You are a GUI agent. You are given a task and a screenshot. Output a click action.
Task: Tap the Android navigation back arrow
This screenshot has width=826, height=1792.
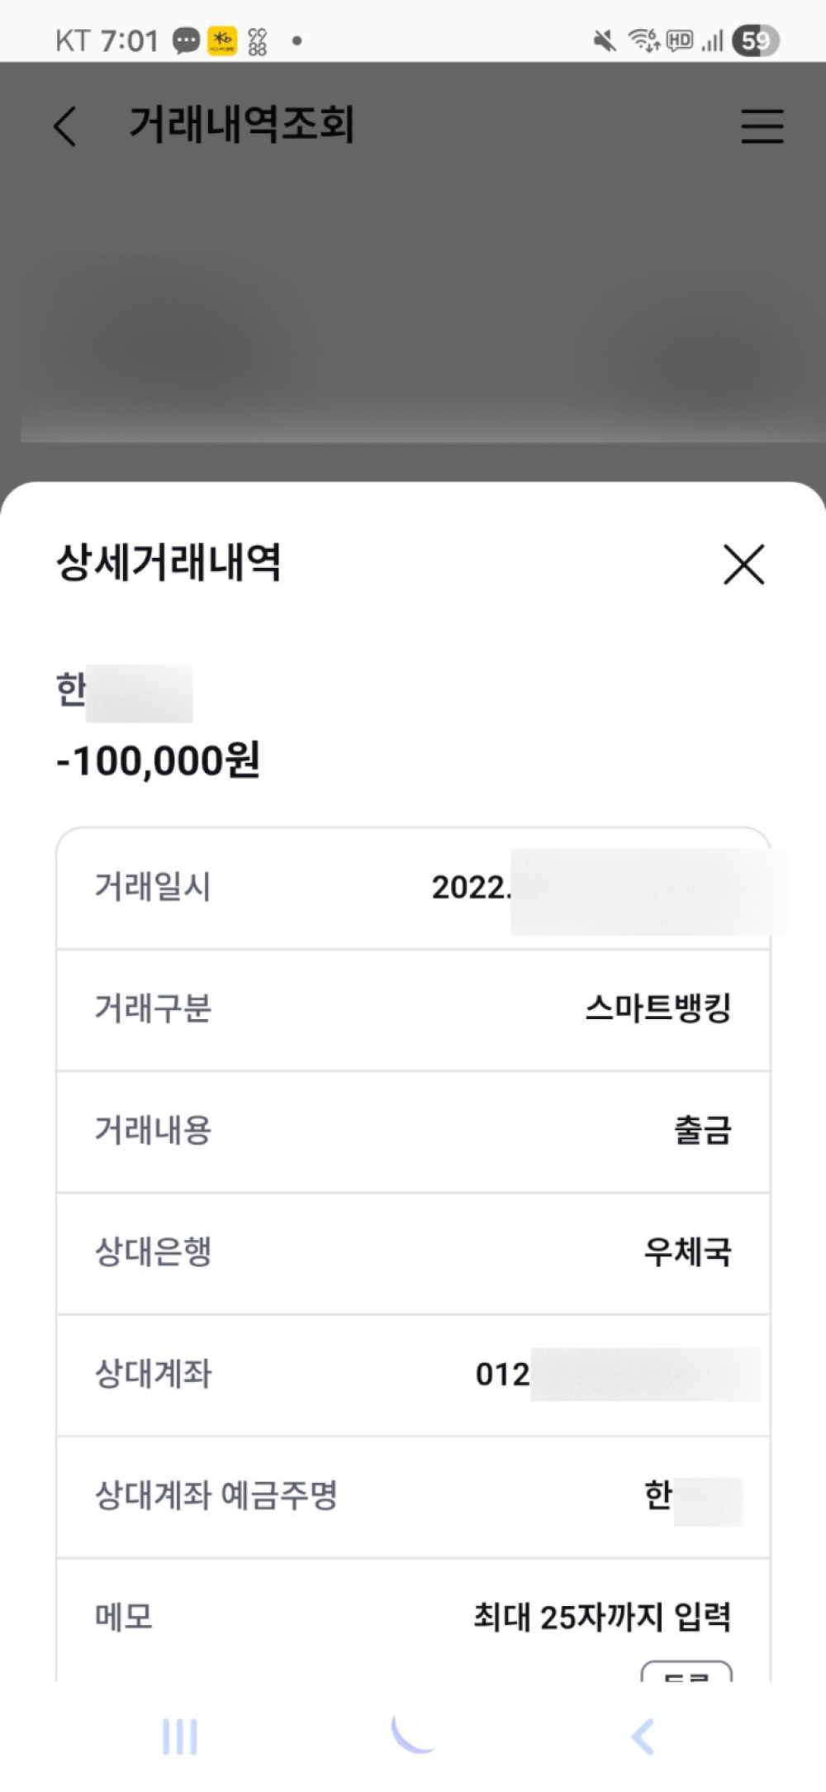coord(643,1736)
